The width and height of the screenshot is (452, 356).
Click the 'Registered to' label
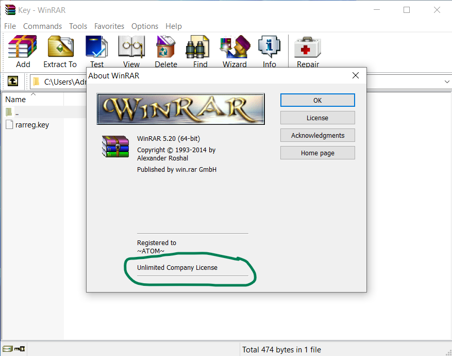[x=157, y=242]
